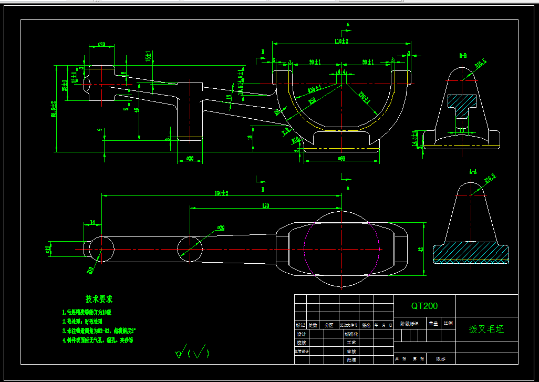Select the 190±2 length dimension
The image size is (539, 382).
(221, 193)
